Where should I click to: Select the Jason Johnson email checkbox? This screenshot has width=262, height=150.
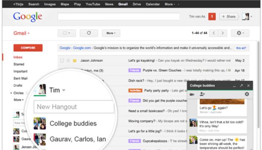pyautogui.click(x=62, y=61)
